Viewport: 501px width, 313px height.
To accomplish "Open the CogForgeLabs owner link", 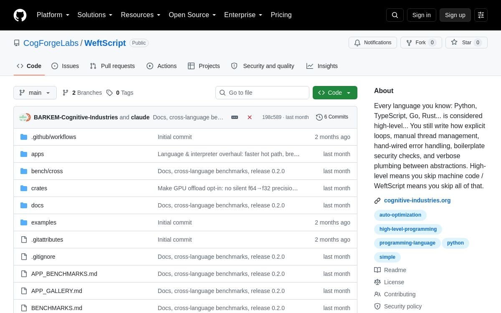I will click(x=51, y=43).
